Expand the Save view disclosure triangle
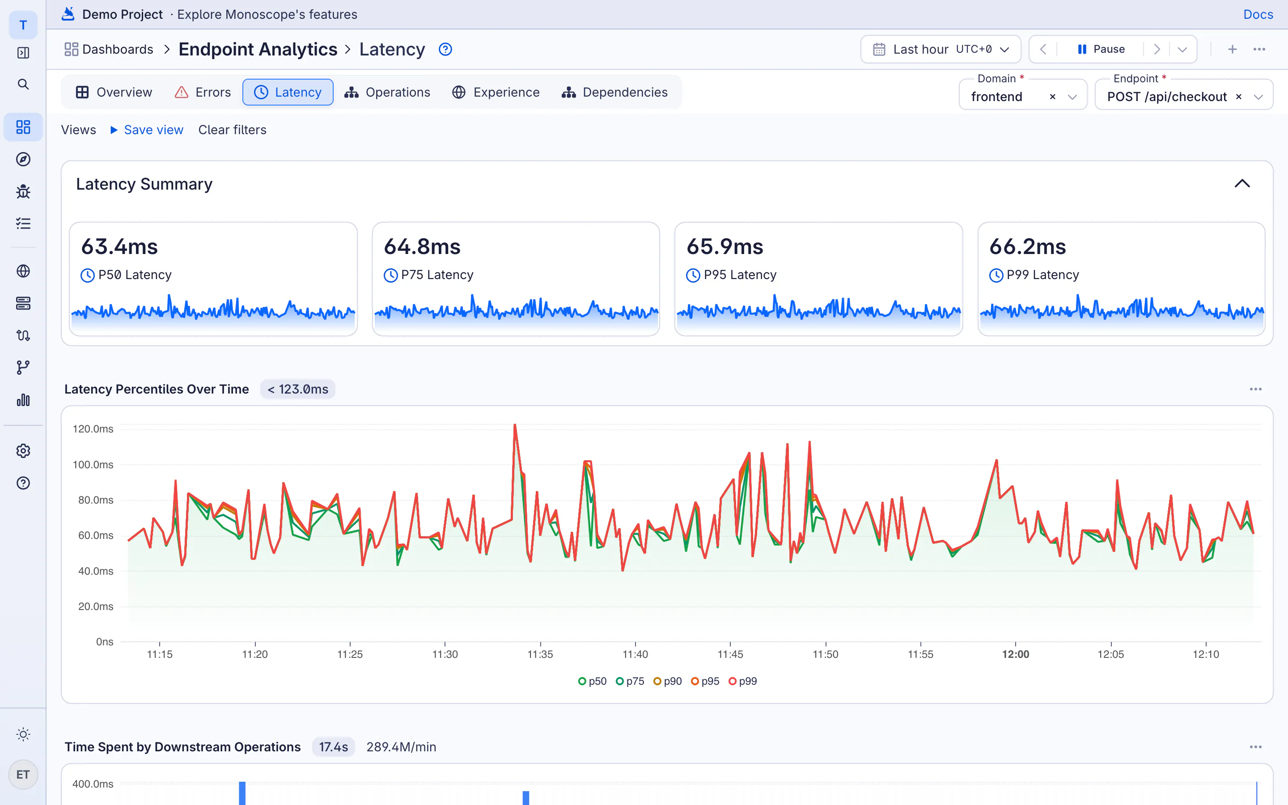Screen dimensions: 1288x805 tap(113, 130)
